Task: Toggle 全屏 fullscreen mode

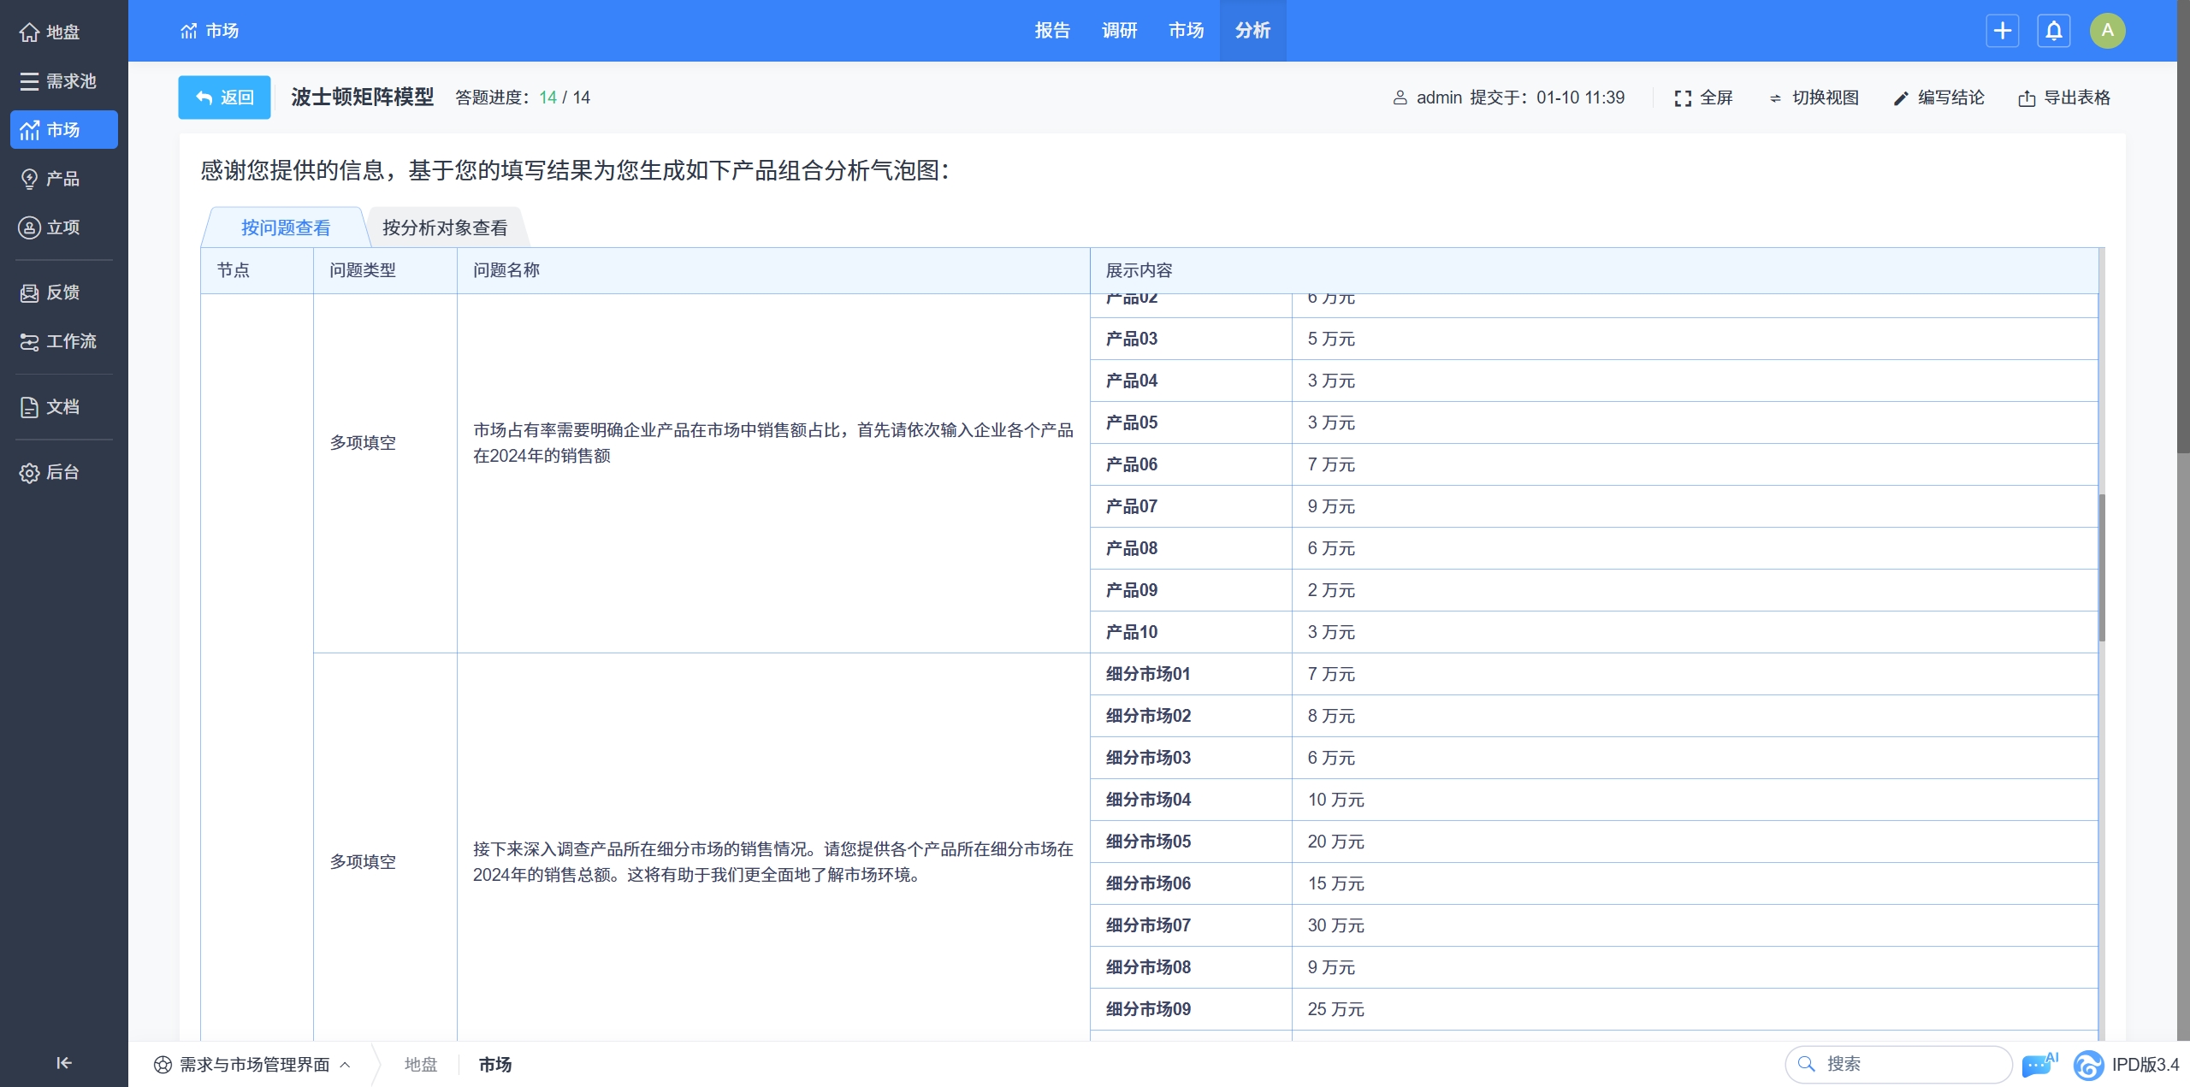Action: [x=1703, y=97]
